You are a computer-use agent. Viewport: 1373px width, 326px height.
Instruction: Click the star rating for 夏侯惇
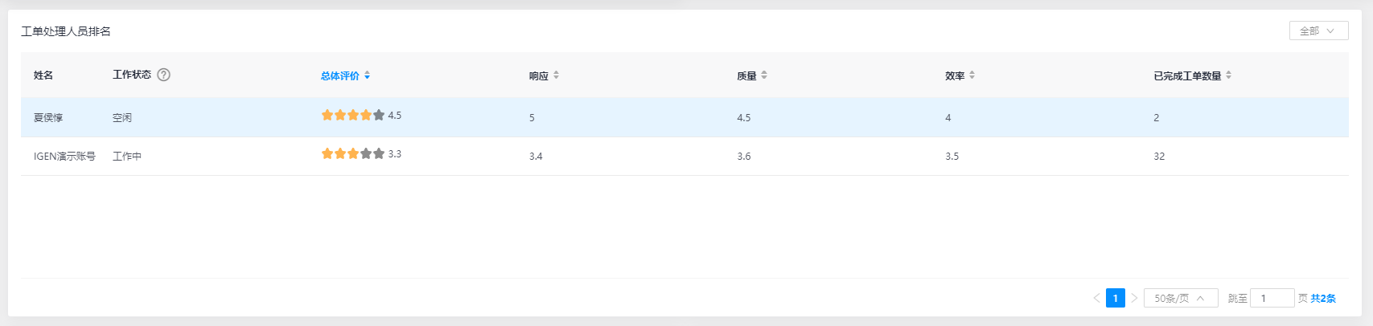pyautogui.click(x=353, y=116)
